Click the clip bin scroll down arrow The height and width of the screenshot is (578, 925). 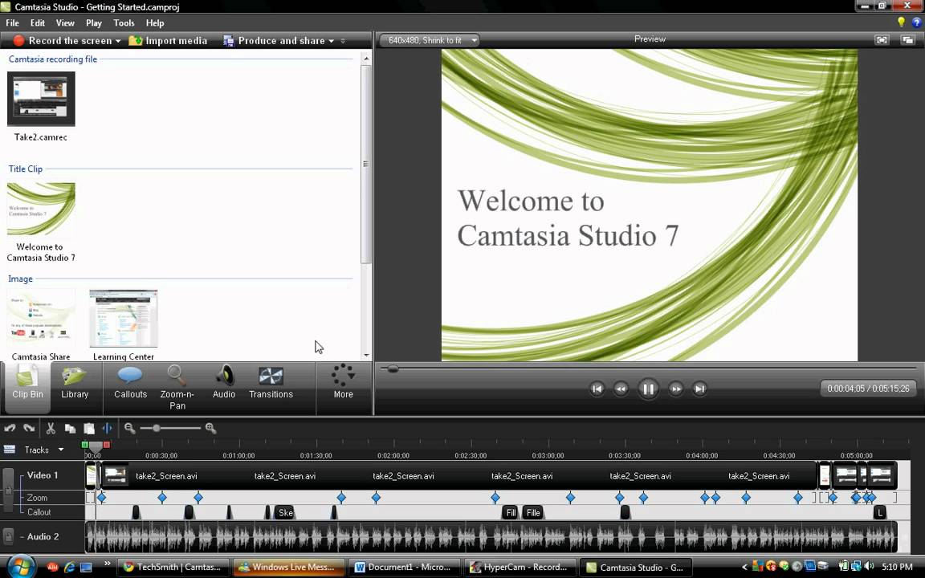(366, 355)
